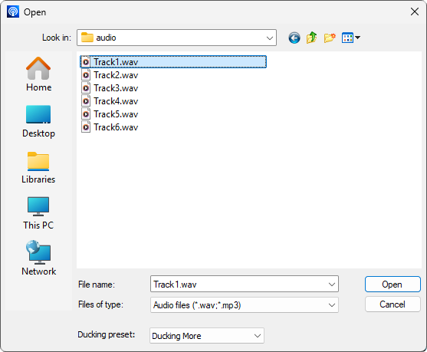Expand the Ducking preset dropdown
This screenshot has height=352, width=427.
(x=258, y=336)
